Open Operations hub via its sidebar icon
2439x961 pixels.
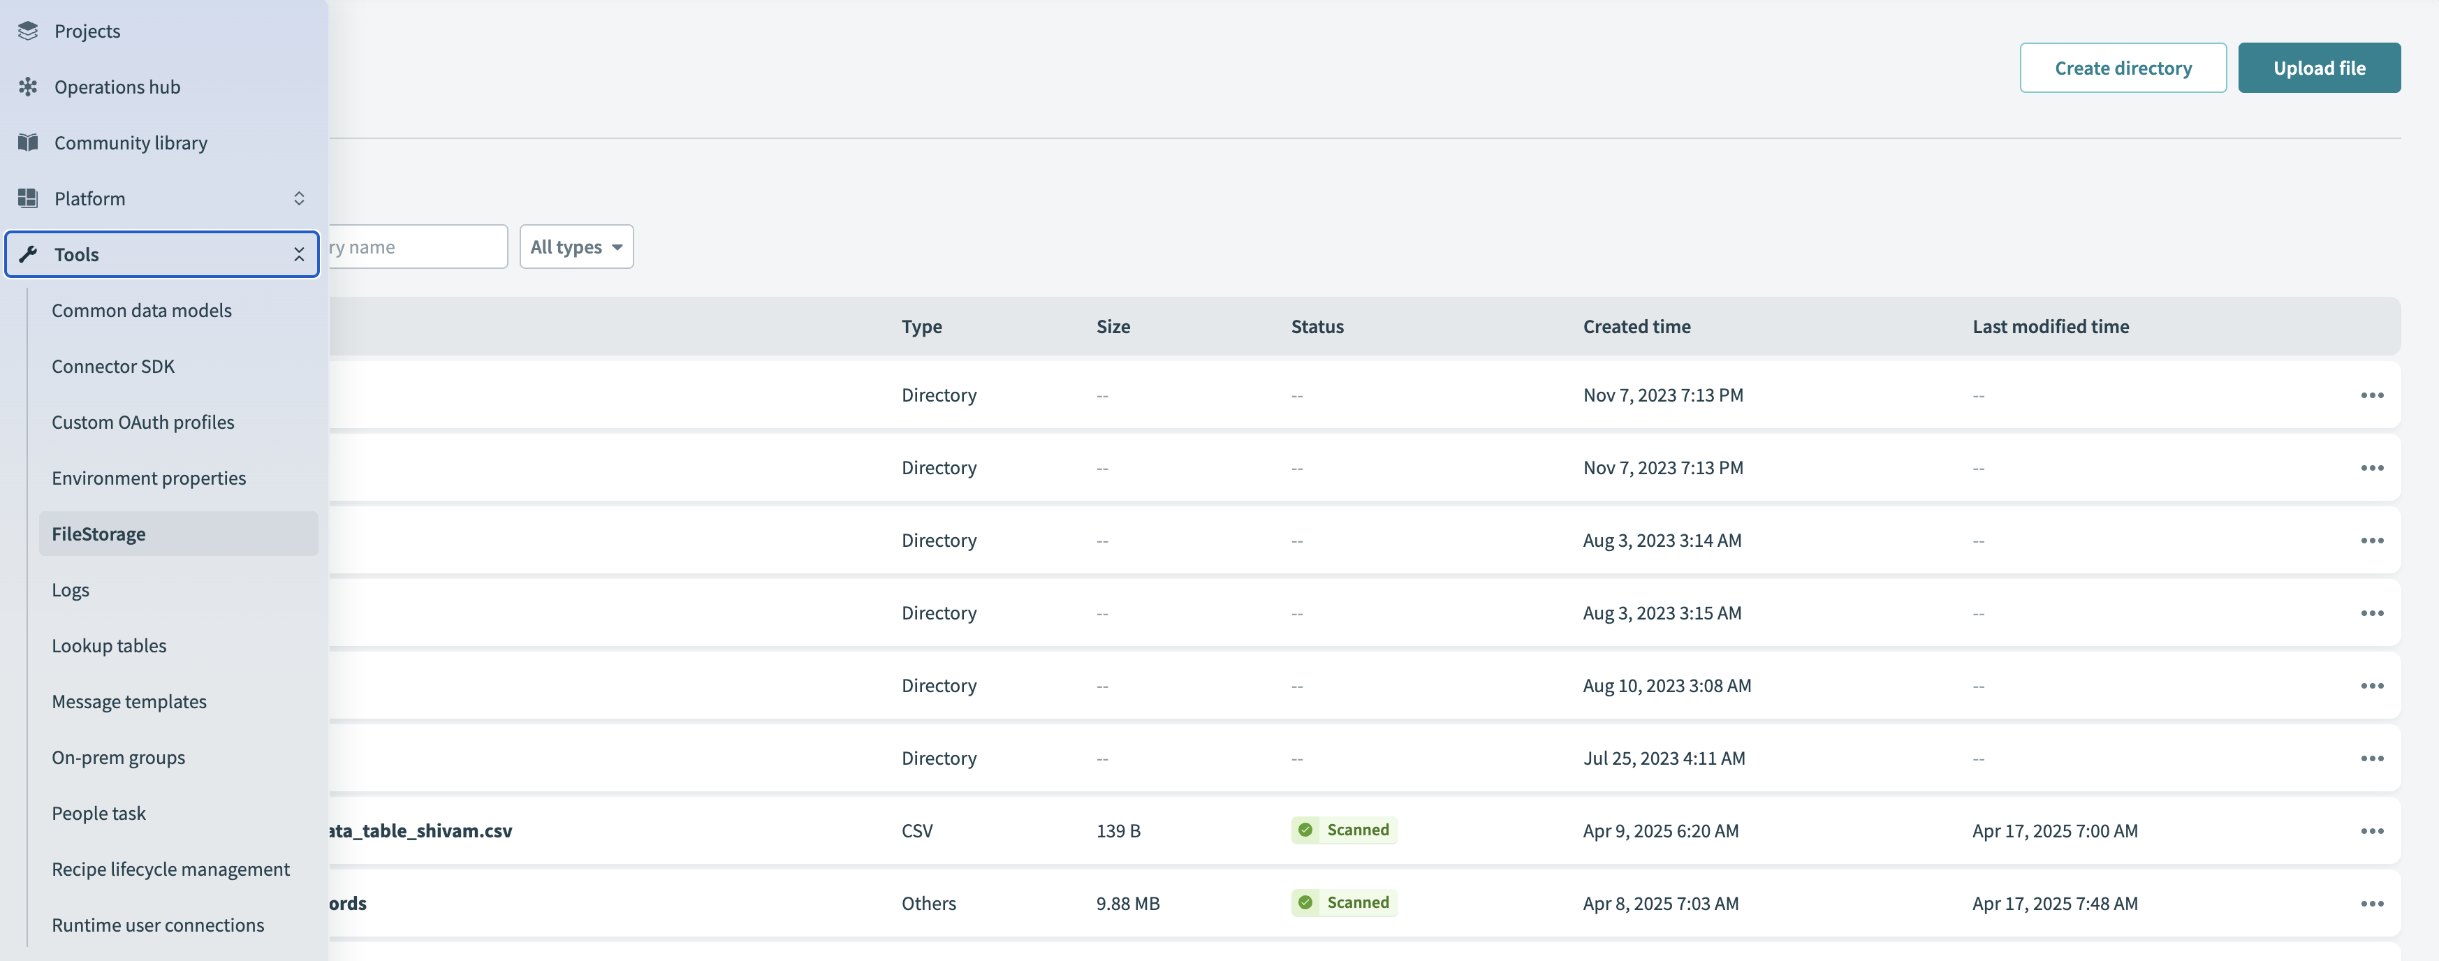coord(27,86)
